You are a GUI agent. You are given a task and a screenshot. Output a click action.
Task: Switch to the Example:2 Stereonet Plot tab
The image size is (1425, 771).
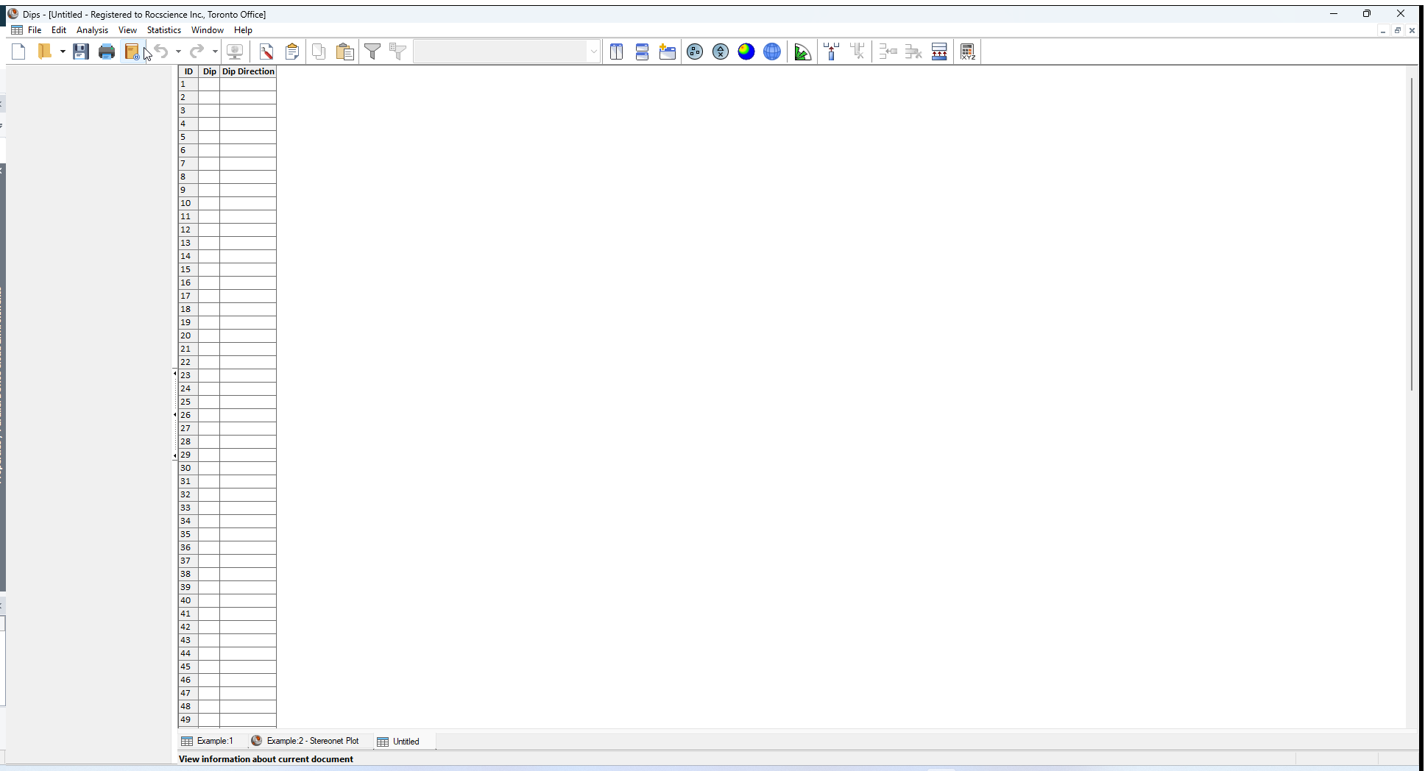313,741
